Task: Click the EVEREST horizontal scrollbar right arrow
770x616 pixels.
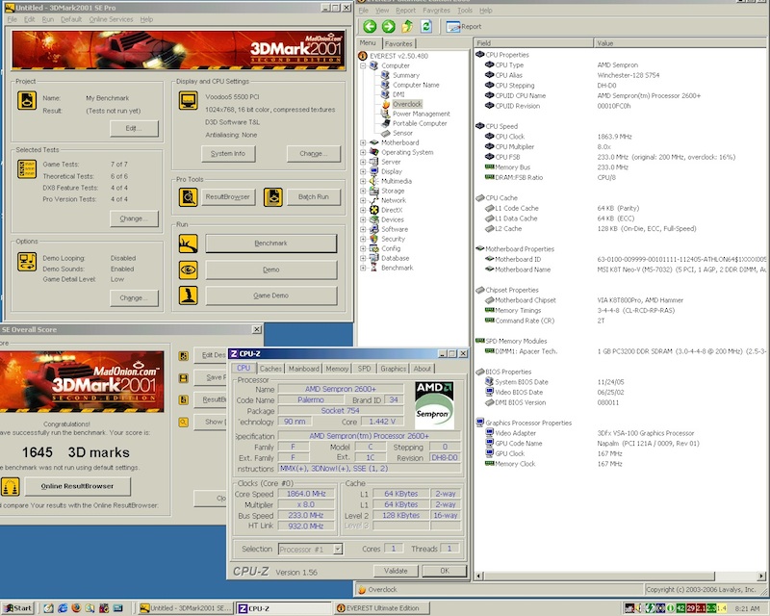Action: click(x=761, y=577)
